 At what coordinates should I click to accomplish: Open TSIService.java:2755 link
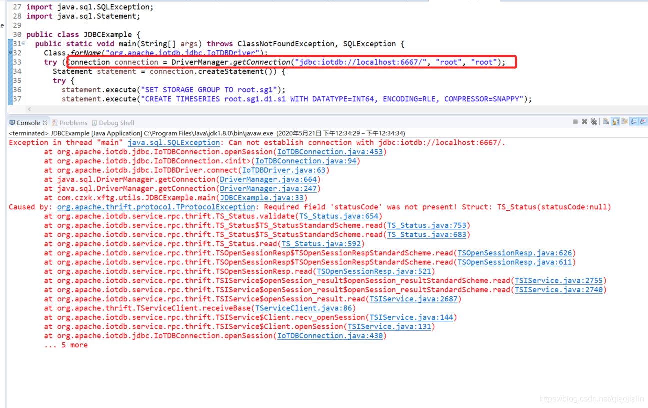[x=559, y=281]
